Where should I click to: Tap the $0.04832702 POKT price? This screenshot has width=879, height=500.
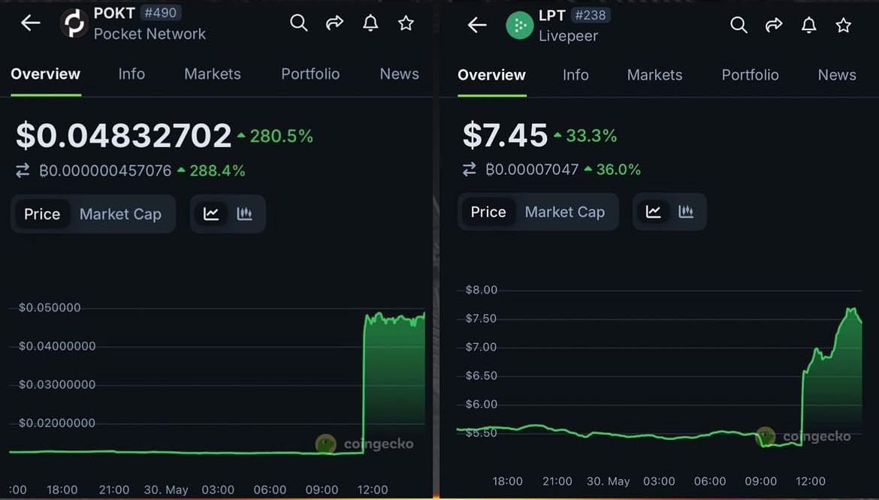click(123, 135)
